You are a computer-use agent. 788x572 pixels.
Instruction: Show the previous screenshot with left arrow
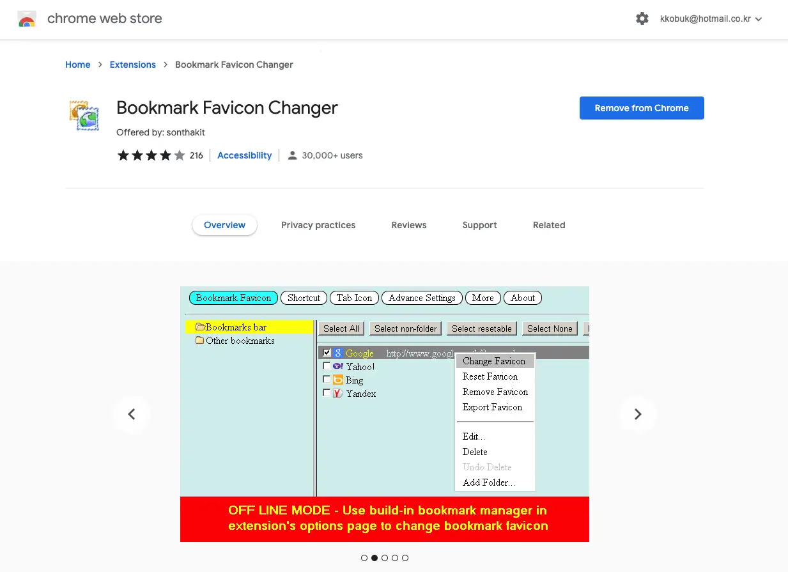point(132,414)
